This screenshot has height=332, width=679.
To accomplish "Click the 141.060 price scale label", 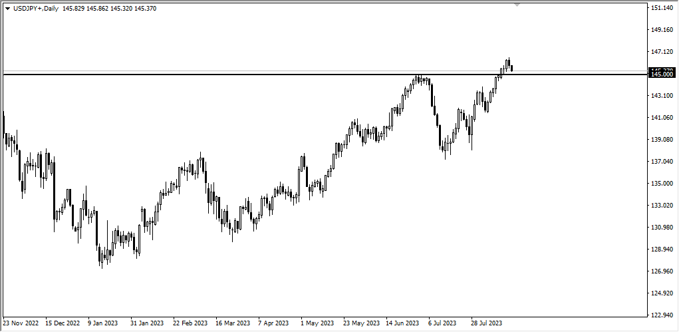I will point(662,118).
